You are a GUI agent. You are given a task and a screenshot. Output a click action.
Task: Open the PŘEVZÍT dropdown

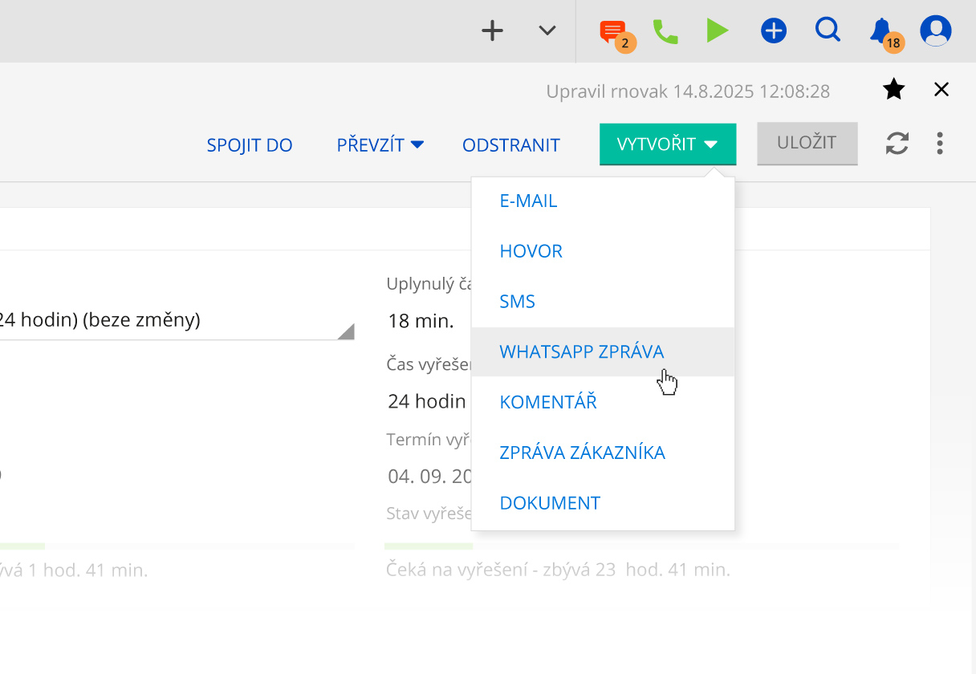coord(380,144)
